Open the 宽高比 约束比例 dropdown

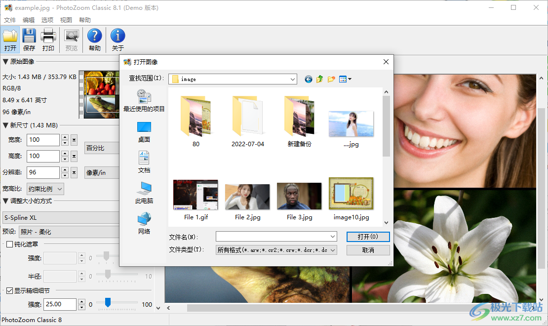point(45,189)
